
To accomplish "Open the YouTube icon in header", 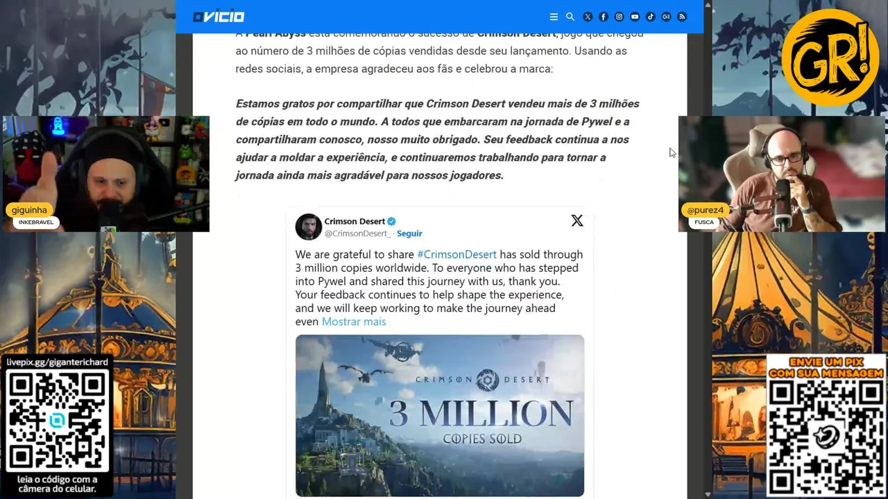I will tap(635, 17).
